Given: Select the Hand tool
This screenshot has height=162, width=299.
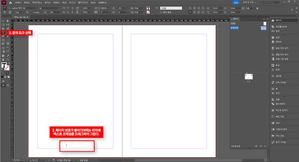Looking at the screenshot, I should [3, 60].
